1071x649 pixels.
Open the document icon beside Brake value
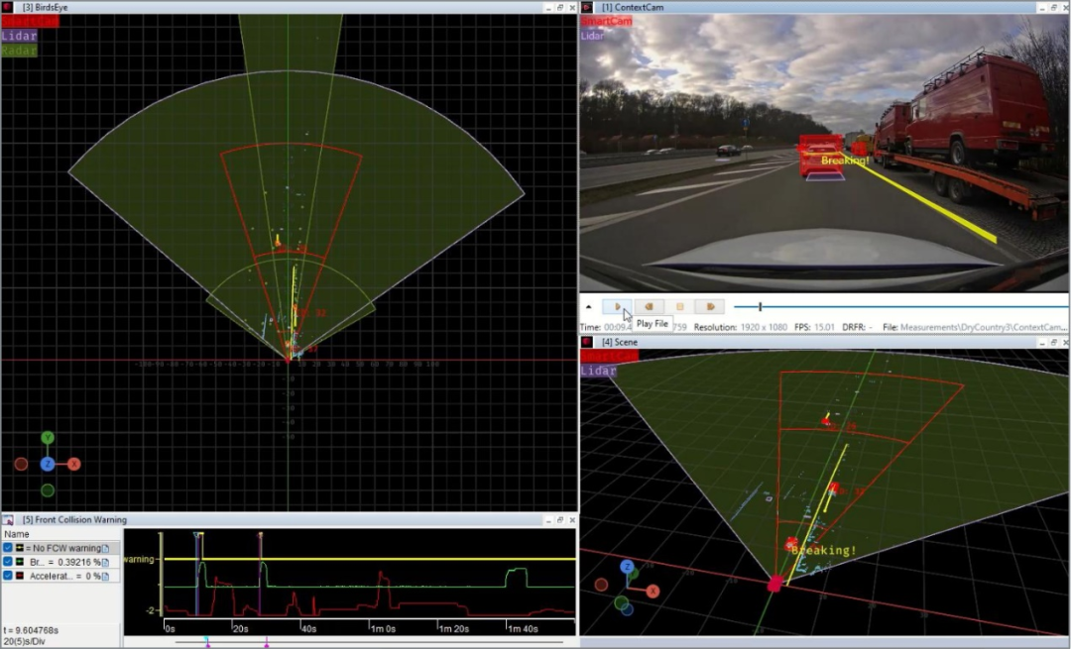[105, 563]
